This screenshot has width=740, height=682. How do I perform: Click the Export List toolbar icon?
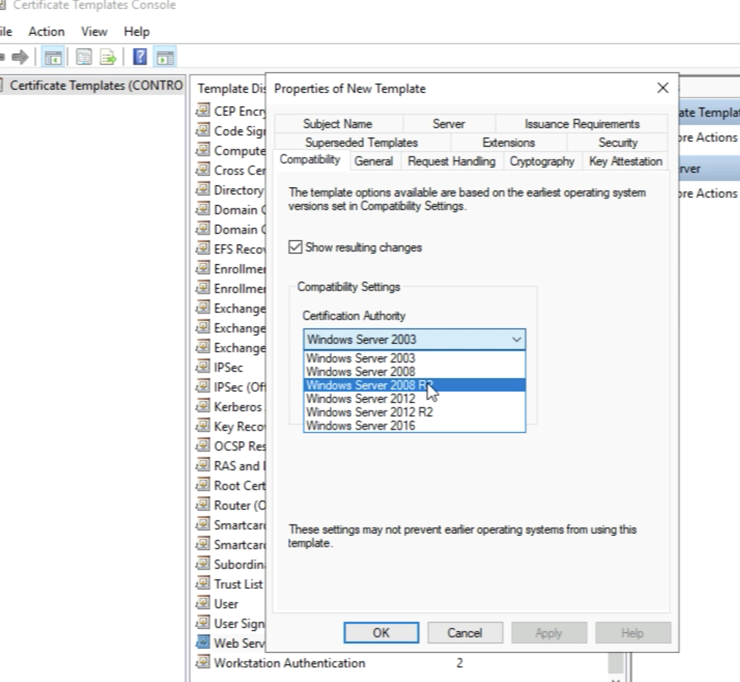point(108,57)
